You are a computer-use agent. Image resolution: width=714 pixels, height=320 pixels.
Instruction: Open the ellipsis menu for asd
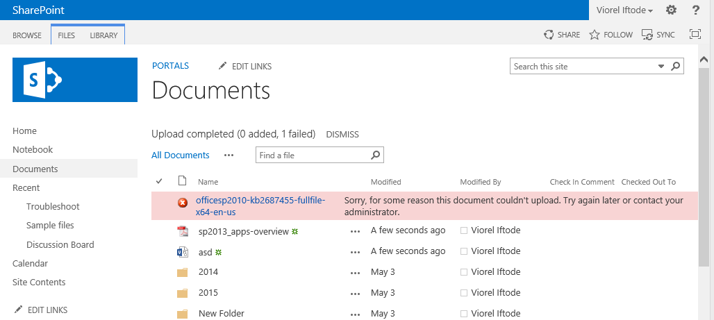click(355, 252)
